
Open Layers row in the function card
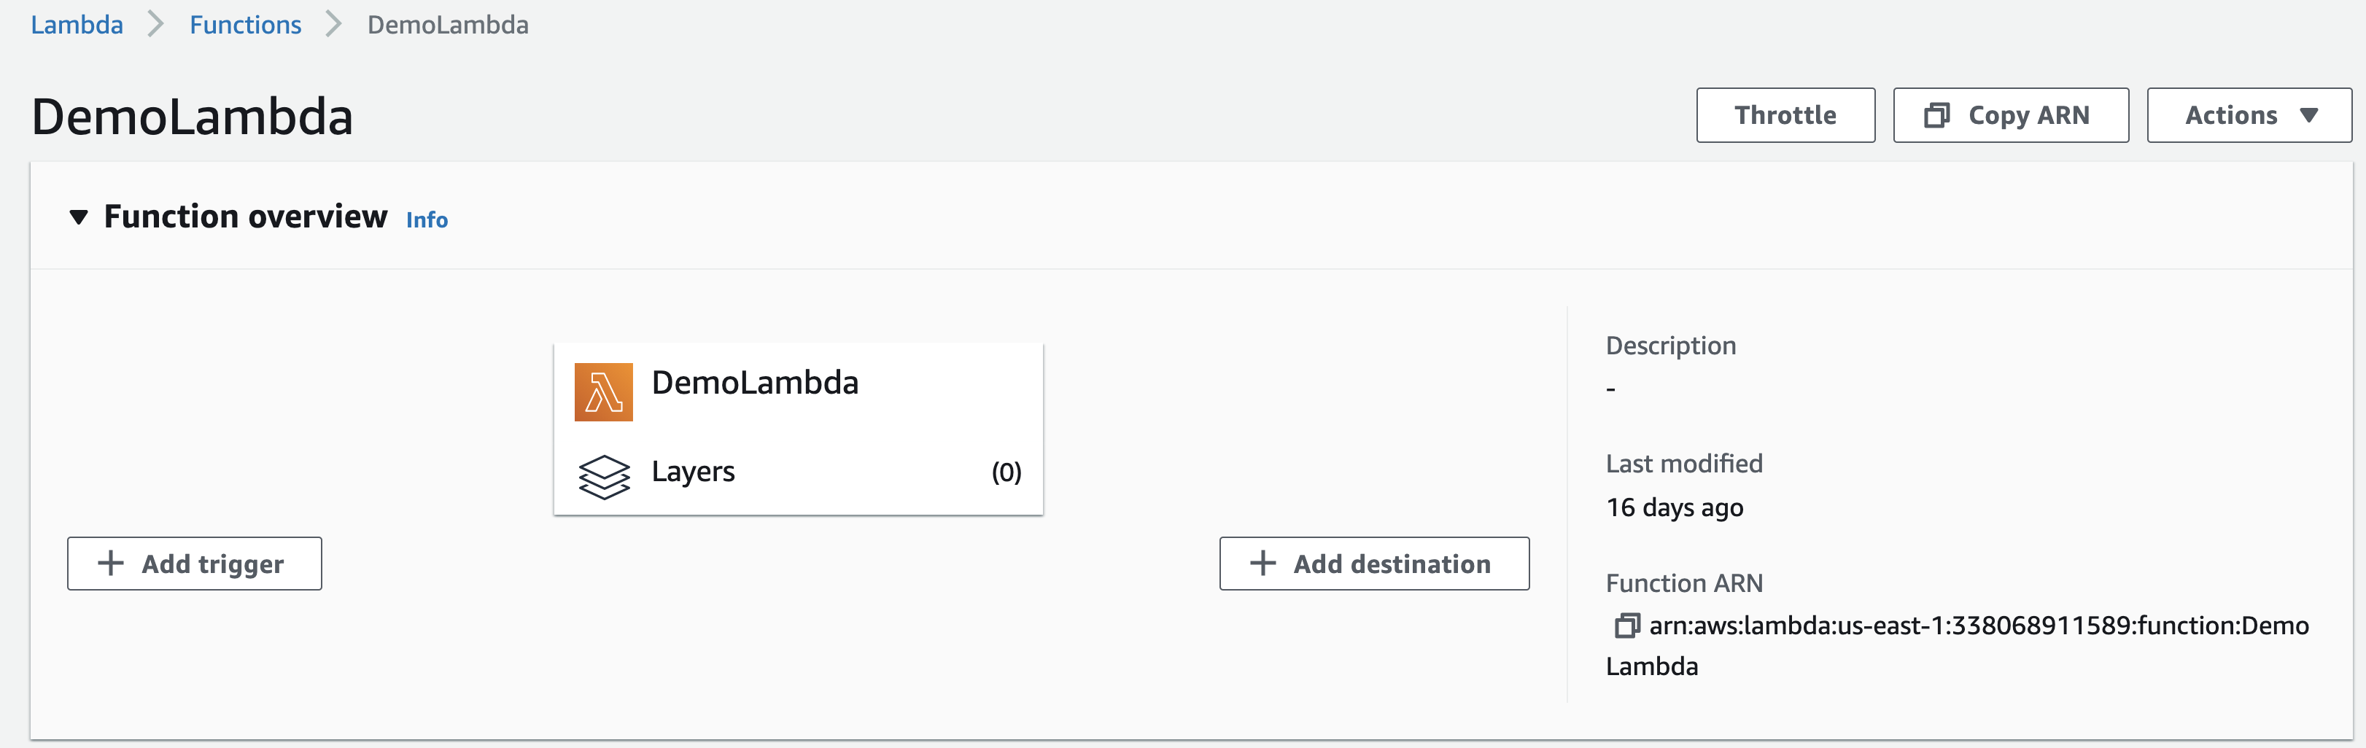693,472
